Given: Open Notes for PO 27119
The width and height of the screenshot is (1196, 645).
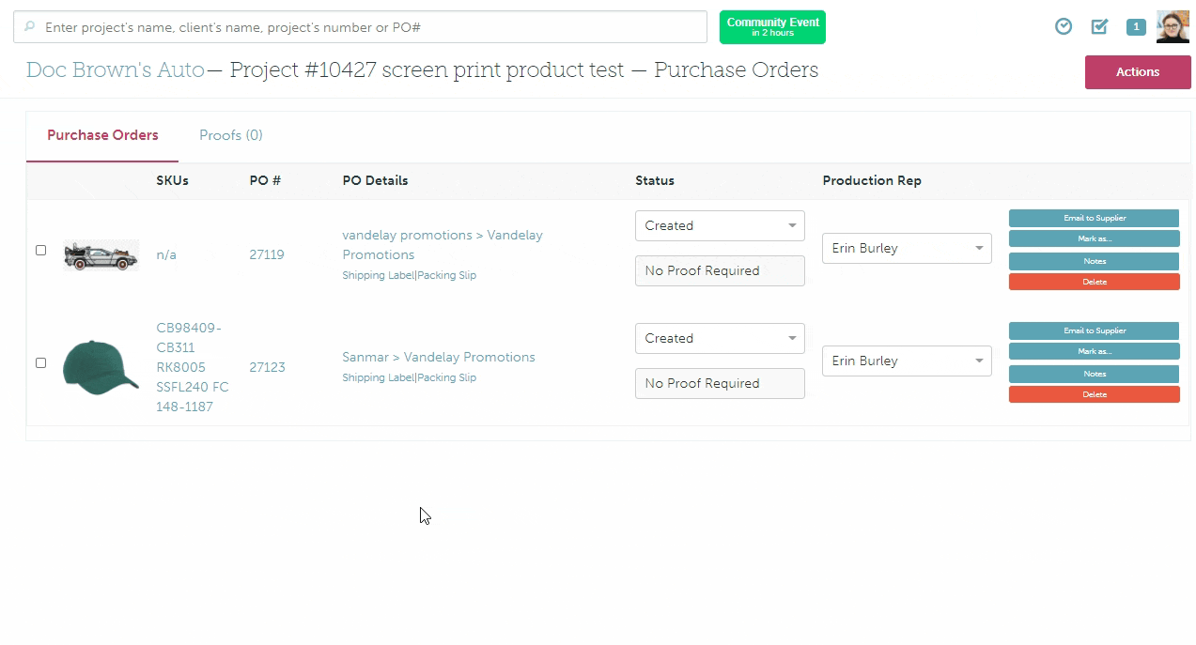Looking at the screenshot, I should (x=1094, y=261).
